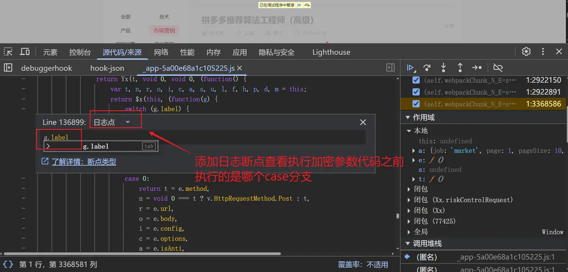The image size is (568, 272).
Task: Disable the breakpoint at 1:3368586
Action: pos(416,104)
